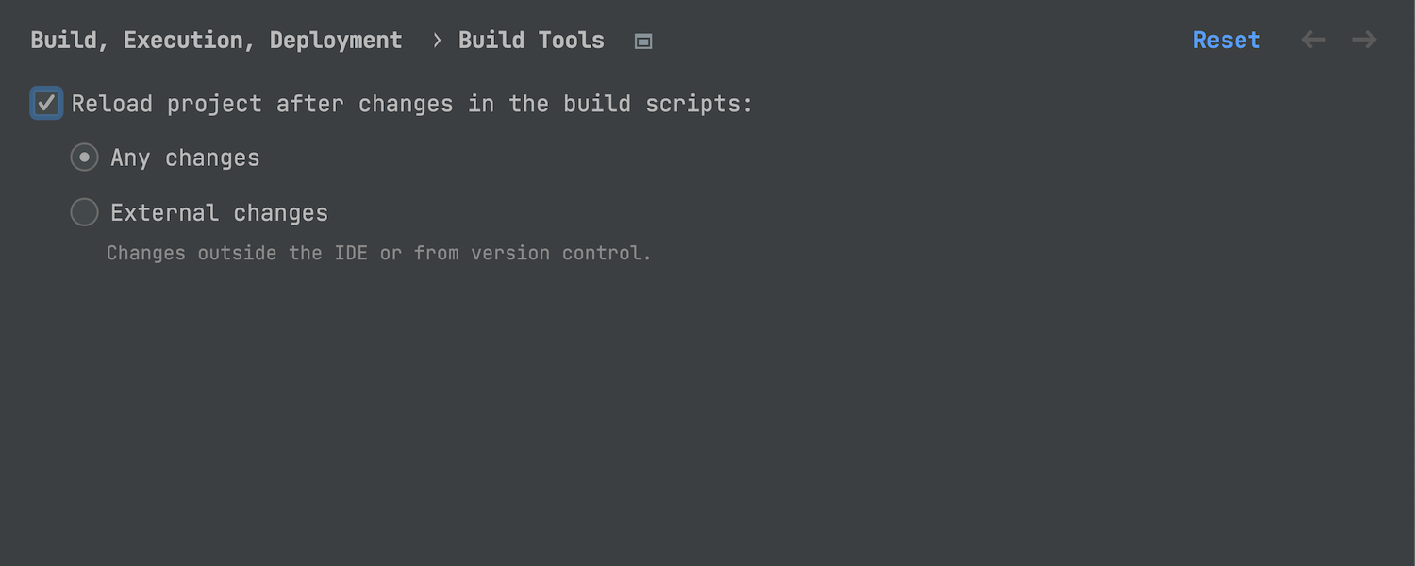Click the word External in the radio label
1415x566 pixels.
click(164, 213)
